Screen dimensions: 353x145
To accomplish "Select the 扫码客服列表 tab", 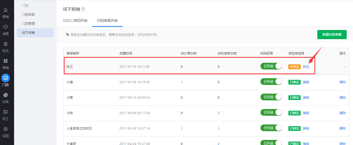I will click(x=107, y=20).
